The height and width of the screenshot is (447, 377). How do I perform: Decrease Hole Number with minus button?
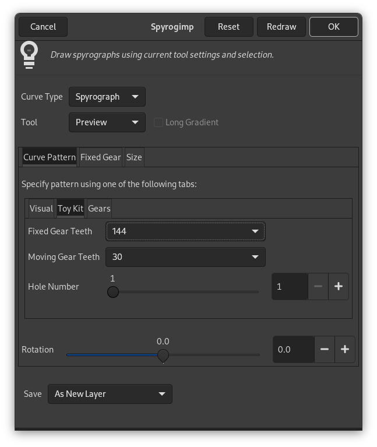coord(318,286)
